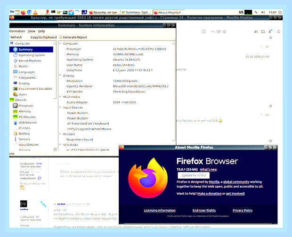
Task: Open the Help menu in System Information
Action: point(41,31)
